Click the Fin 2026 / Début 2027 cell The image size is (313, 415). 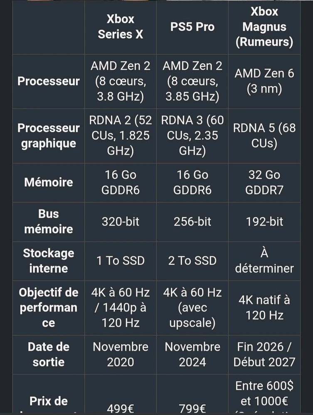[x=264, y=354]
